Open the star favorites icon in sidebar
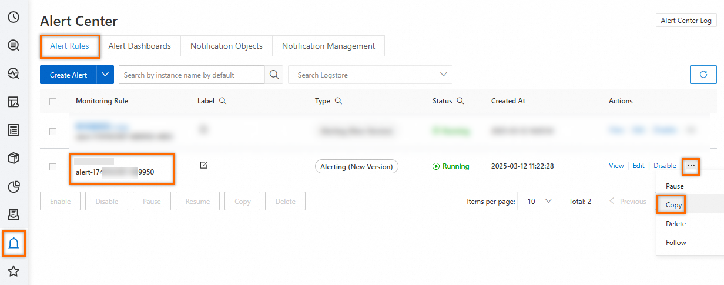The width and height of the screenshot is (724, 285). [14, 271]
